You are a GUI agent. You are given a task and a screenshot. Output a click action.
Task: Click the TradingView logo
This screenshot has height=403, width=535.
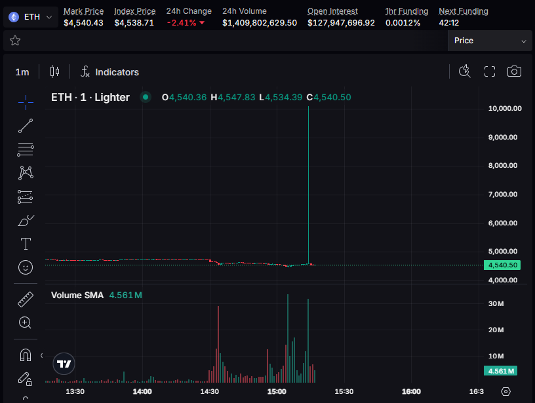pyautogui.click(x=64, y=364)
